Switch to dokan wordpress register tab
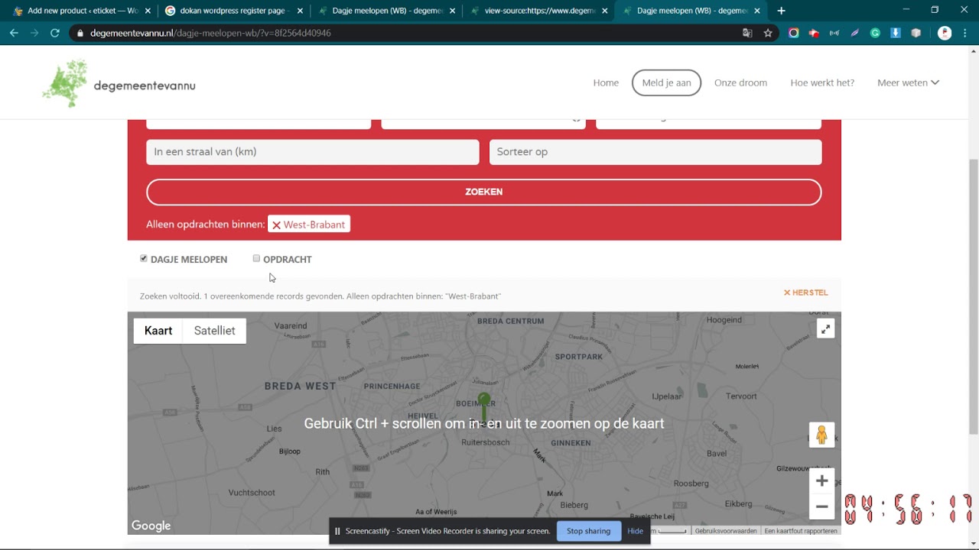The width and height of the screenshot is (979, 550). click(233, 11)
